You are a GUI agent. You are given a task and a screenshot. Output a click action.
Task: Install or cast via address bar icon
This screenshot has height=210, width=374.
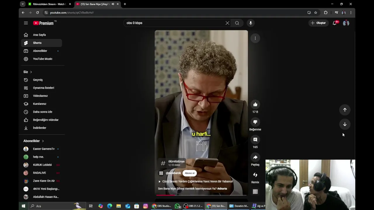pos(309,13)
